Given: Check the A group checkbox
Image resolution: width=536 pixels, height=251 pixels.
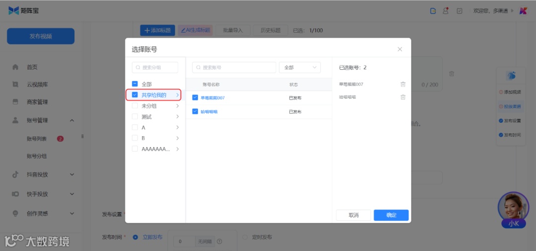Looking at the screenshot, I should point(135,127).
